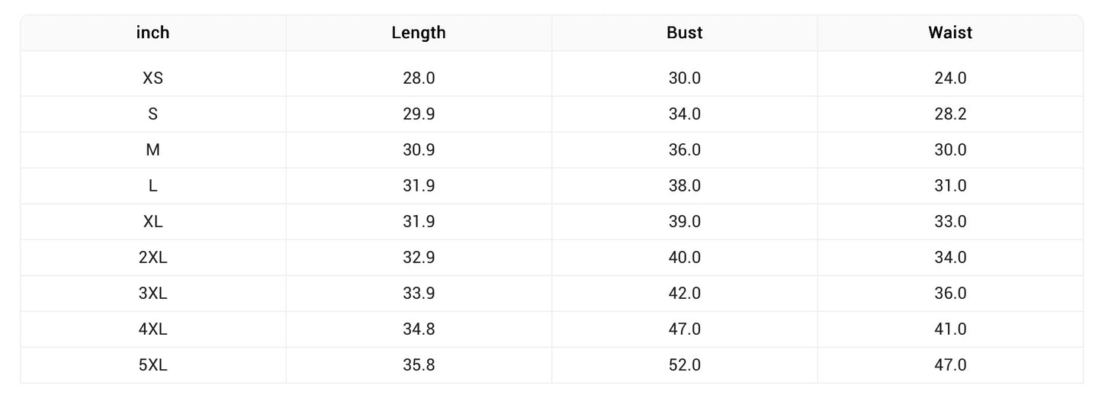Image resolution: width=1102 pixels, height=395 pixels.
Task: Click the 2XL length value 32.9
Action: coord(419,258)
